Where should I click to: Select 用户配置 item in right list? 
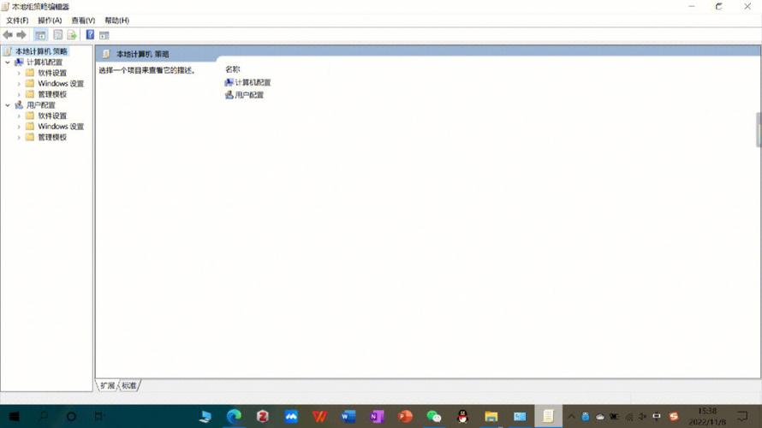tap(245, 95)
